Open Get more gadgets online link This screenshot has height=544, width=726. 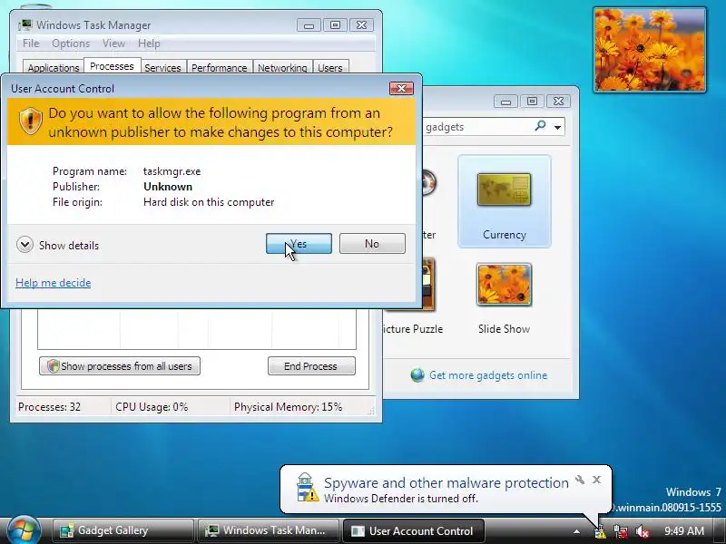pyautogui.click(x=488, y=375)
